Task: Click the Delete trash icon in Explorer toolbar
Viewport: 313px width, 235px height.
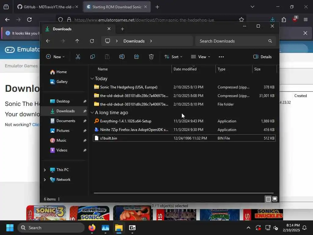Action: pyautogui.click(x=151, y=57)
